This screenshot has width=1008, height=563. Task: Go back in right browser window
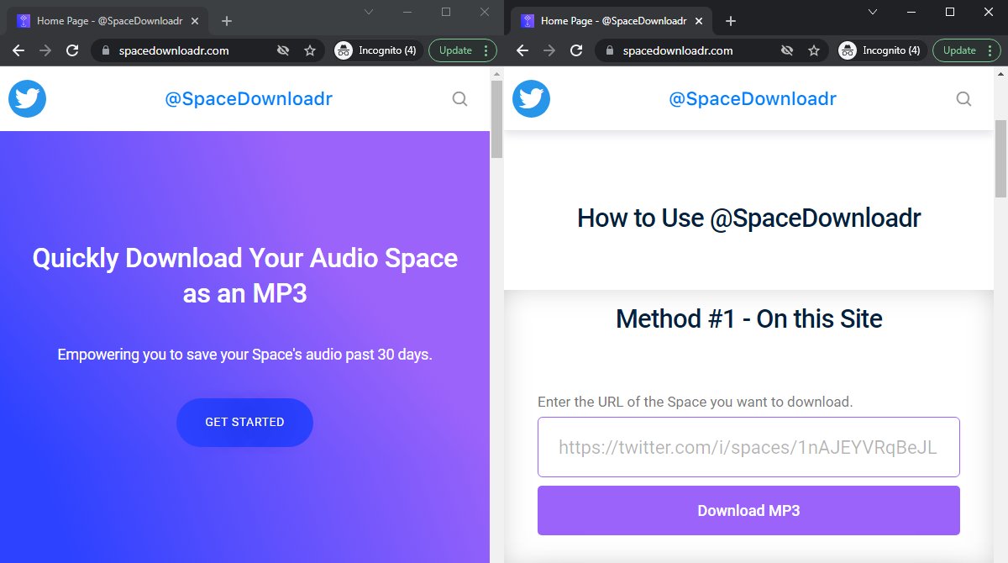(x=522, y=50)
